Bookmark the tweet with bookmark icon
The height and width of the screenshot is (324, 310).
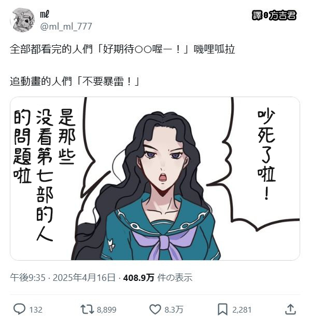click(x=223, y=309)
